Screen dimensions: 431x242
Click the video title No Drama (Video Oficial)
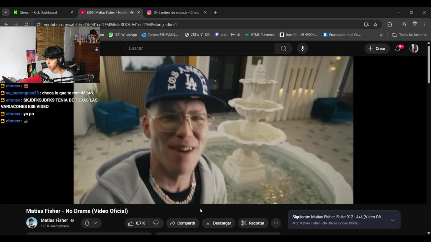point(77,211)
